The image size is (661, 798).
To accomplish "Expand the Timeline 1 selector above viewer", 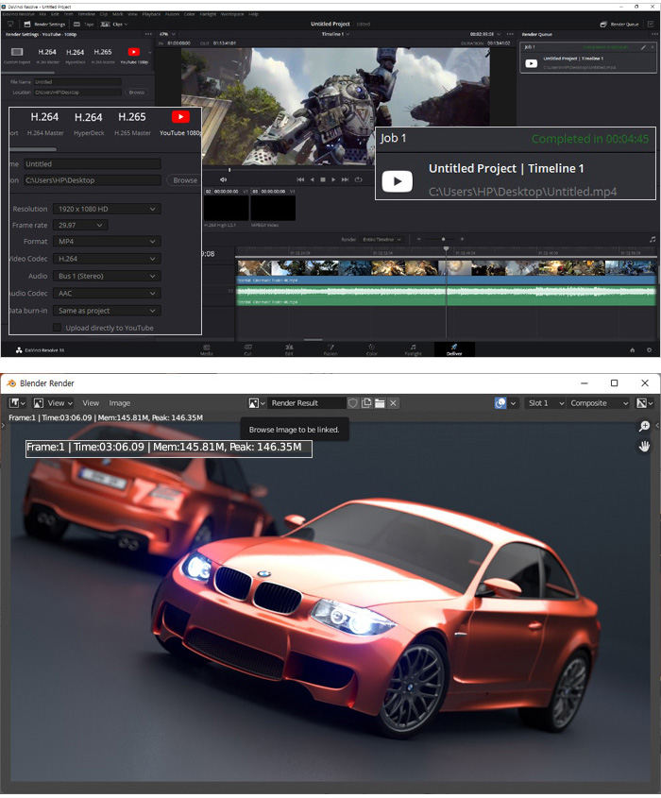I will click(335, 34).
